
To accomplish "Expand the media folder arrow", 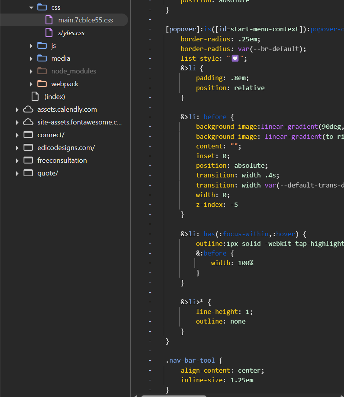I will pyautogui.click(x=31, y=58).
